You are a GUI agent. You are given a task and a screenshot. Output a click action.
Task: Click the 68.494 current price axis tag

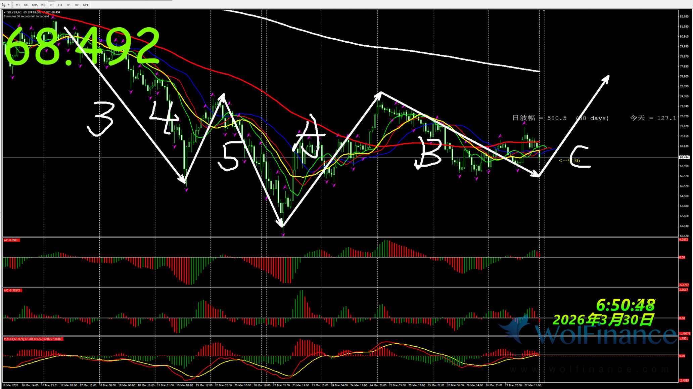click(x=684, y=157)
